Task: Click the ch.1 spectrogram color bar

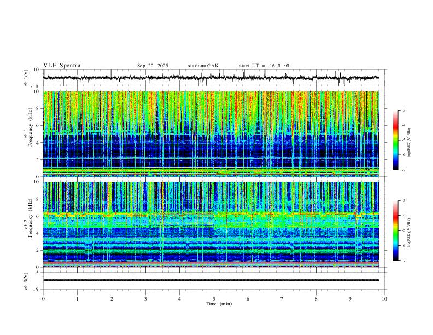Action: coord(396,140)
